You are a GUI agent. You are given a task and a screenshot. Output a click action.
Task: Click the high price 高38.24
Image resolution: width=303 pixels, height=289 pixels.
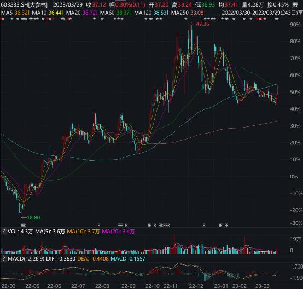point(182,4)
